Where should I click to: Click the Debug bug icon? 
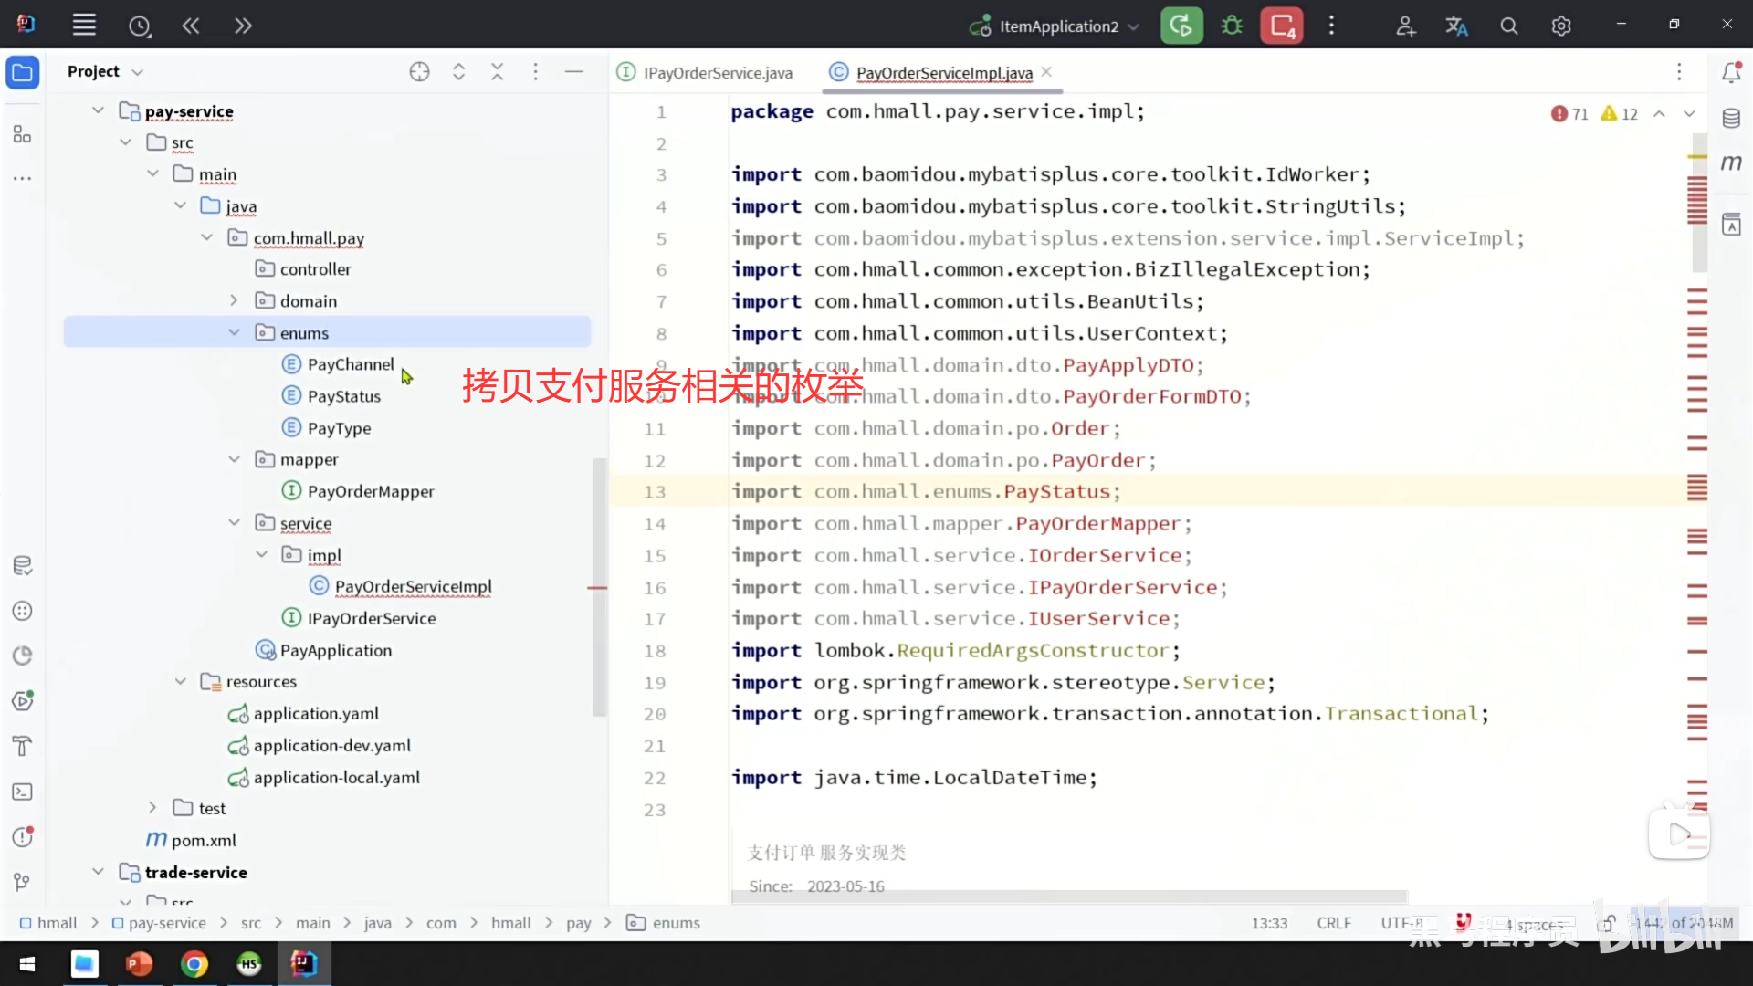tap(1232, 26)
